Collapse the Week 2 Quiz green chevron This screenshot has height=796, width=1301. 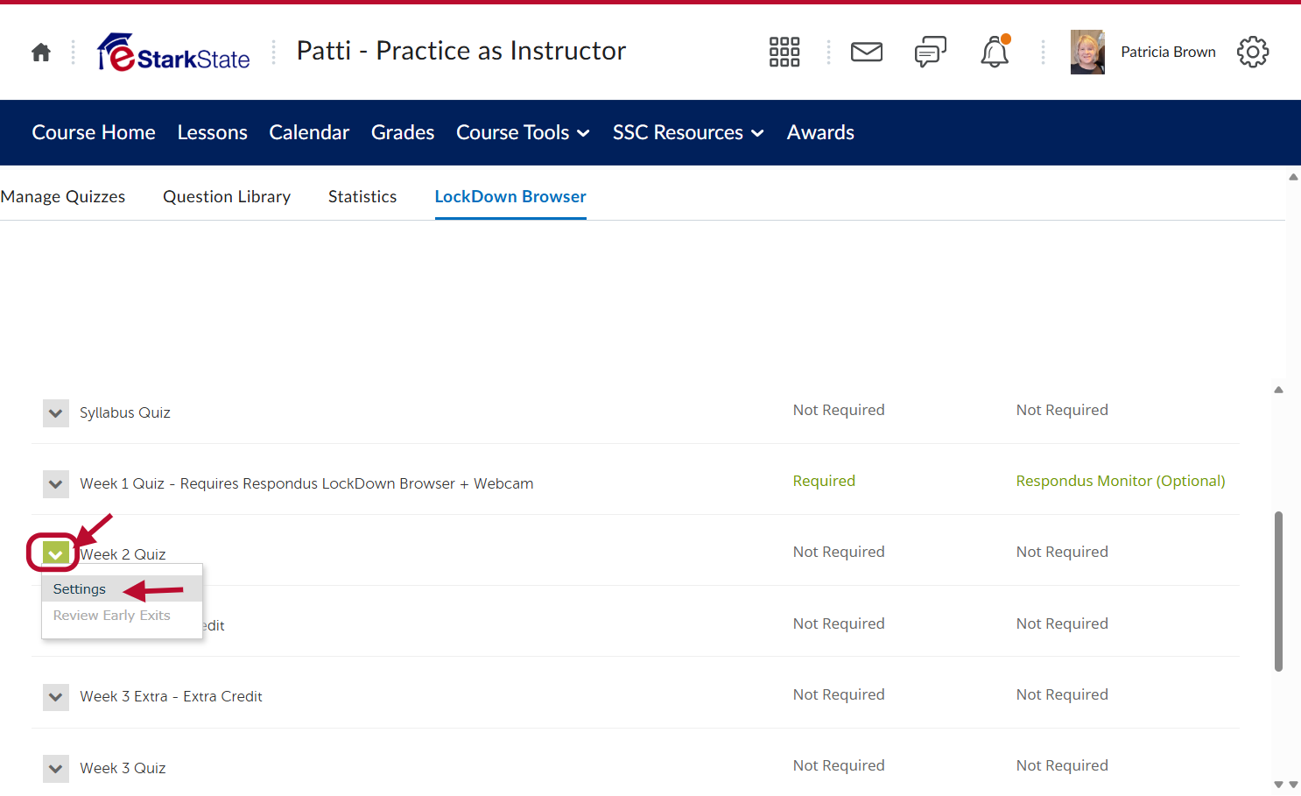[55, 553]
